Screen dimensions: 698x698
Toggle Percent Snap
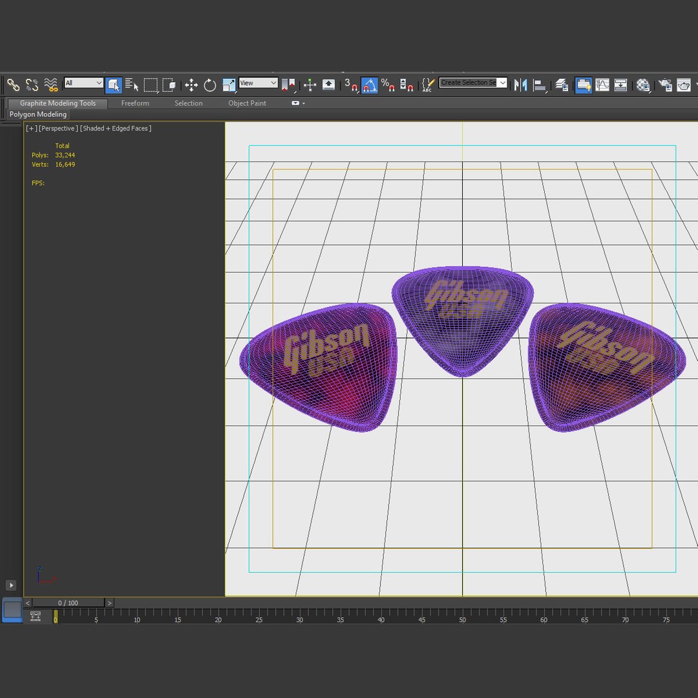(388, 85)
